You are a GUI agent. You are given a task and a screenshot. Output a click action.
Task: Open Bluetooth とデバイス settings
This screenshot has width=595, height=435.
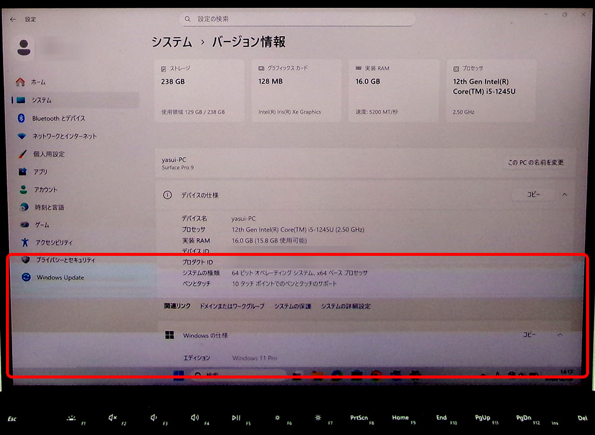tap(58, 118)
